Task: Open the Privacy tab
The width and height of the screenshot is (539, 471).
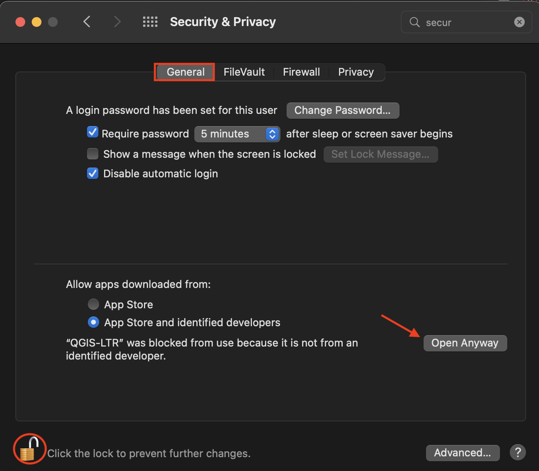Action: [356, 72]
